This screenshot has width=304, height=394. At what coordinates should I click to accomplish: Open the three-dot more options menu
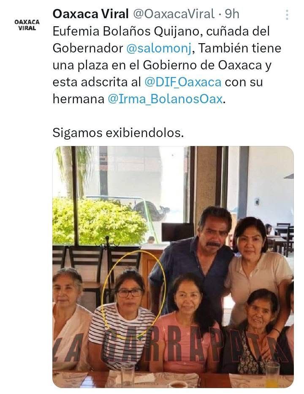(x=287, y=15)
